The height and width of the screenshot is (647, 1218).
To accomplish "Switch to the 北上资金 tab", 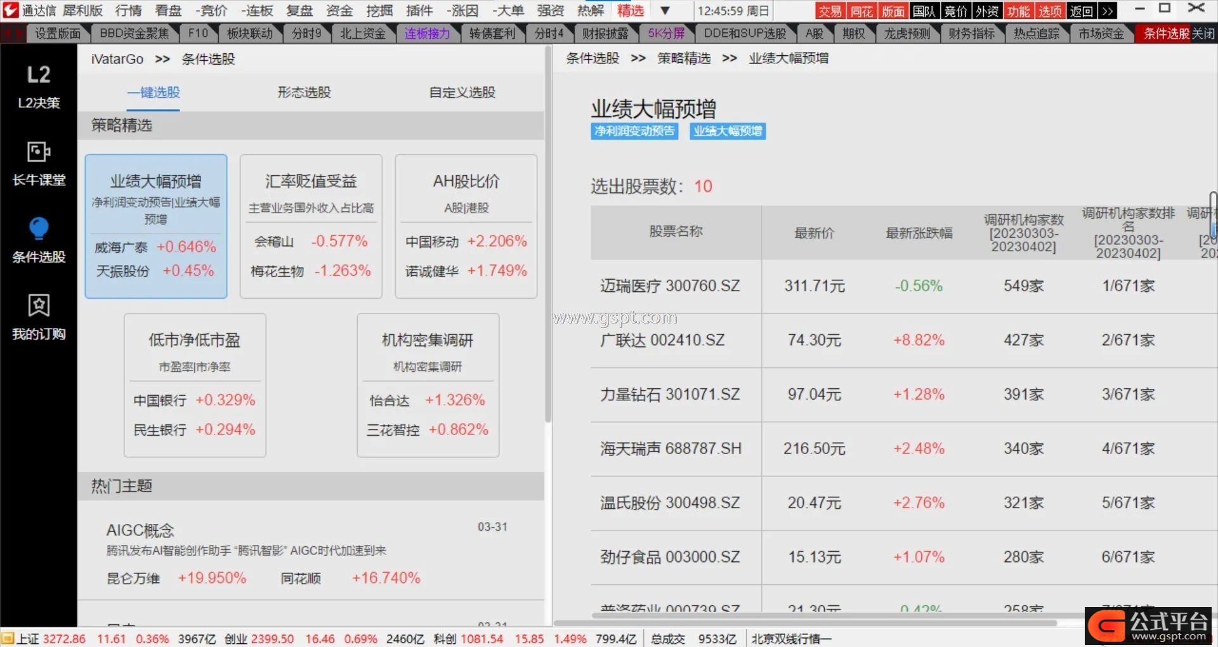I will click(x=363, y=34).
